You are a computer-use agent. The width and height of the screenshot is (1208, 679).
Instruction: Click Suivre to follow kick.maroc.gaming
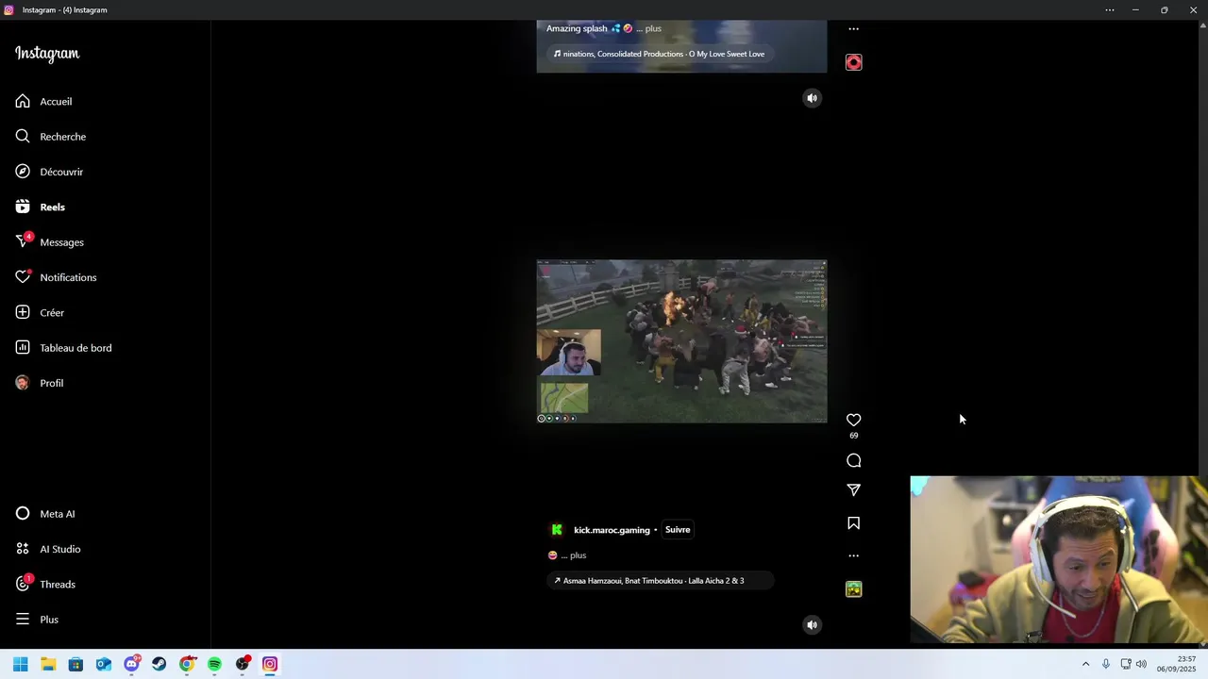(x=678, y=529)
